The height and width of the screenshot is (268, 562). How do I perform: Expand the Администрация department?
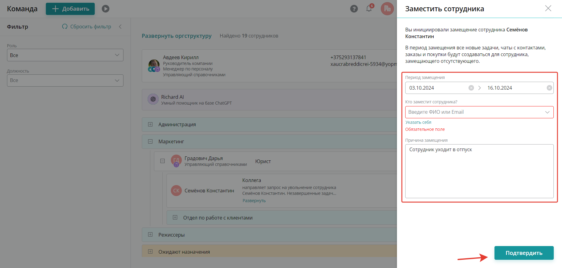[x=150, y=124]
